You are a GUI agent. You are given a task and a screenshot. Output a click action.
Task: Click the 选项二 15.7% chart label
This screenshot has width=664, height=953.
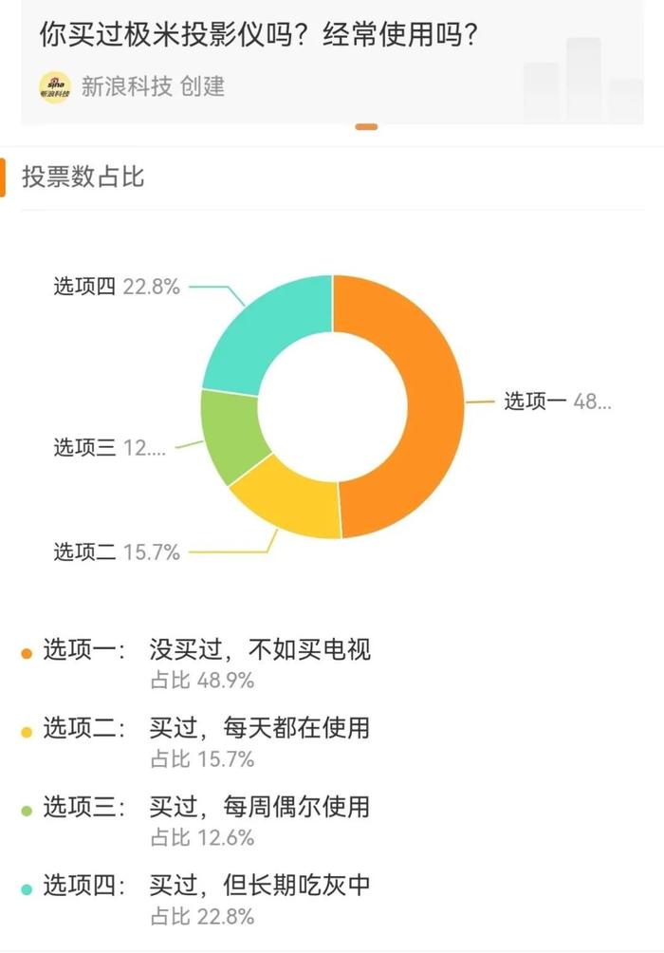(x=116, y=551)
